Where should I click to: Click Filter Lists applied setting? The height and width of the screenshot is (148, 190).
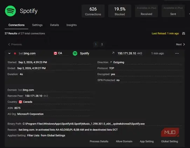click(33, 135)
